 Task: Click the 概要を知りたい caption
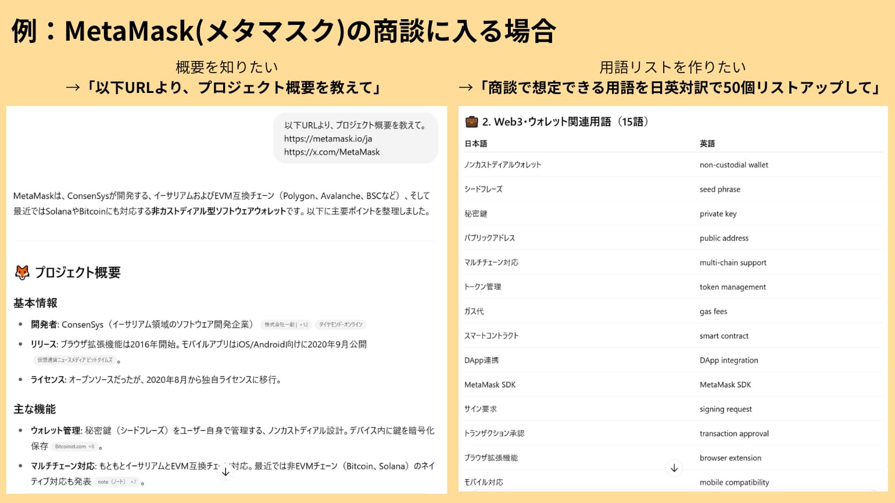[227, 67]
